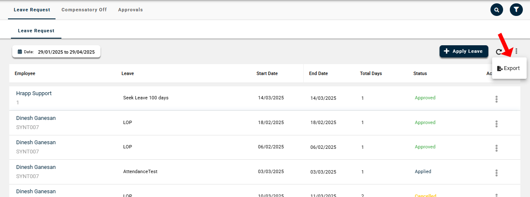Open the three-dot menu above the table
530x197 pixels.
tap(516, 52)
